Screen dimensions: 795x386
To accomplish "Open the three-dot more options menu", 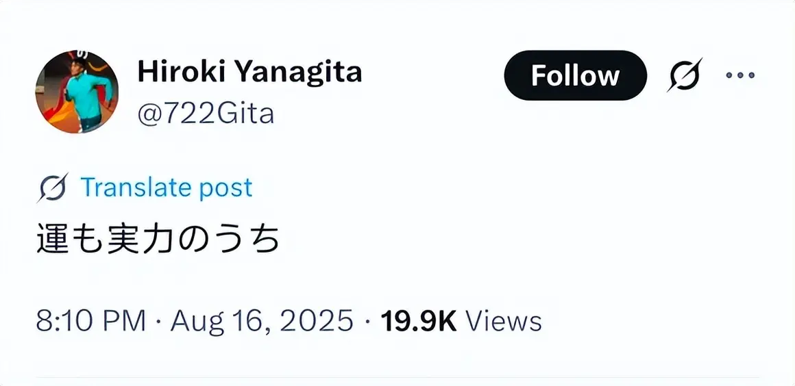I will click(x=739, y=75).
